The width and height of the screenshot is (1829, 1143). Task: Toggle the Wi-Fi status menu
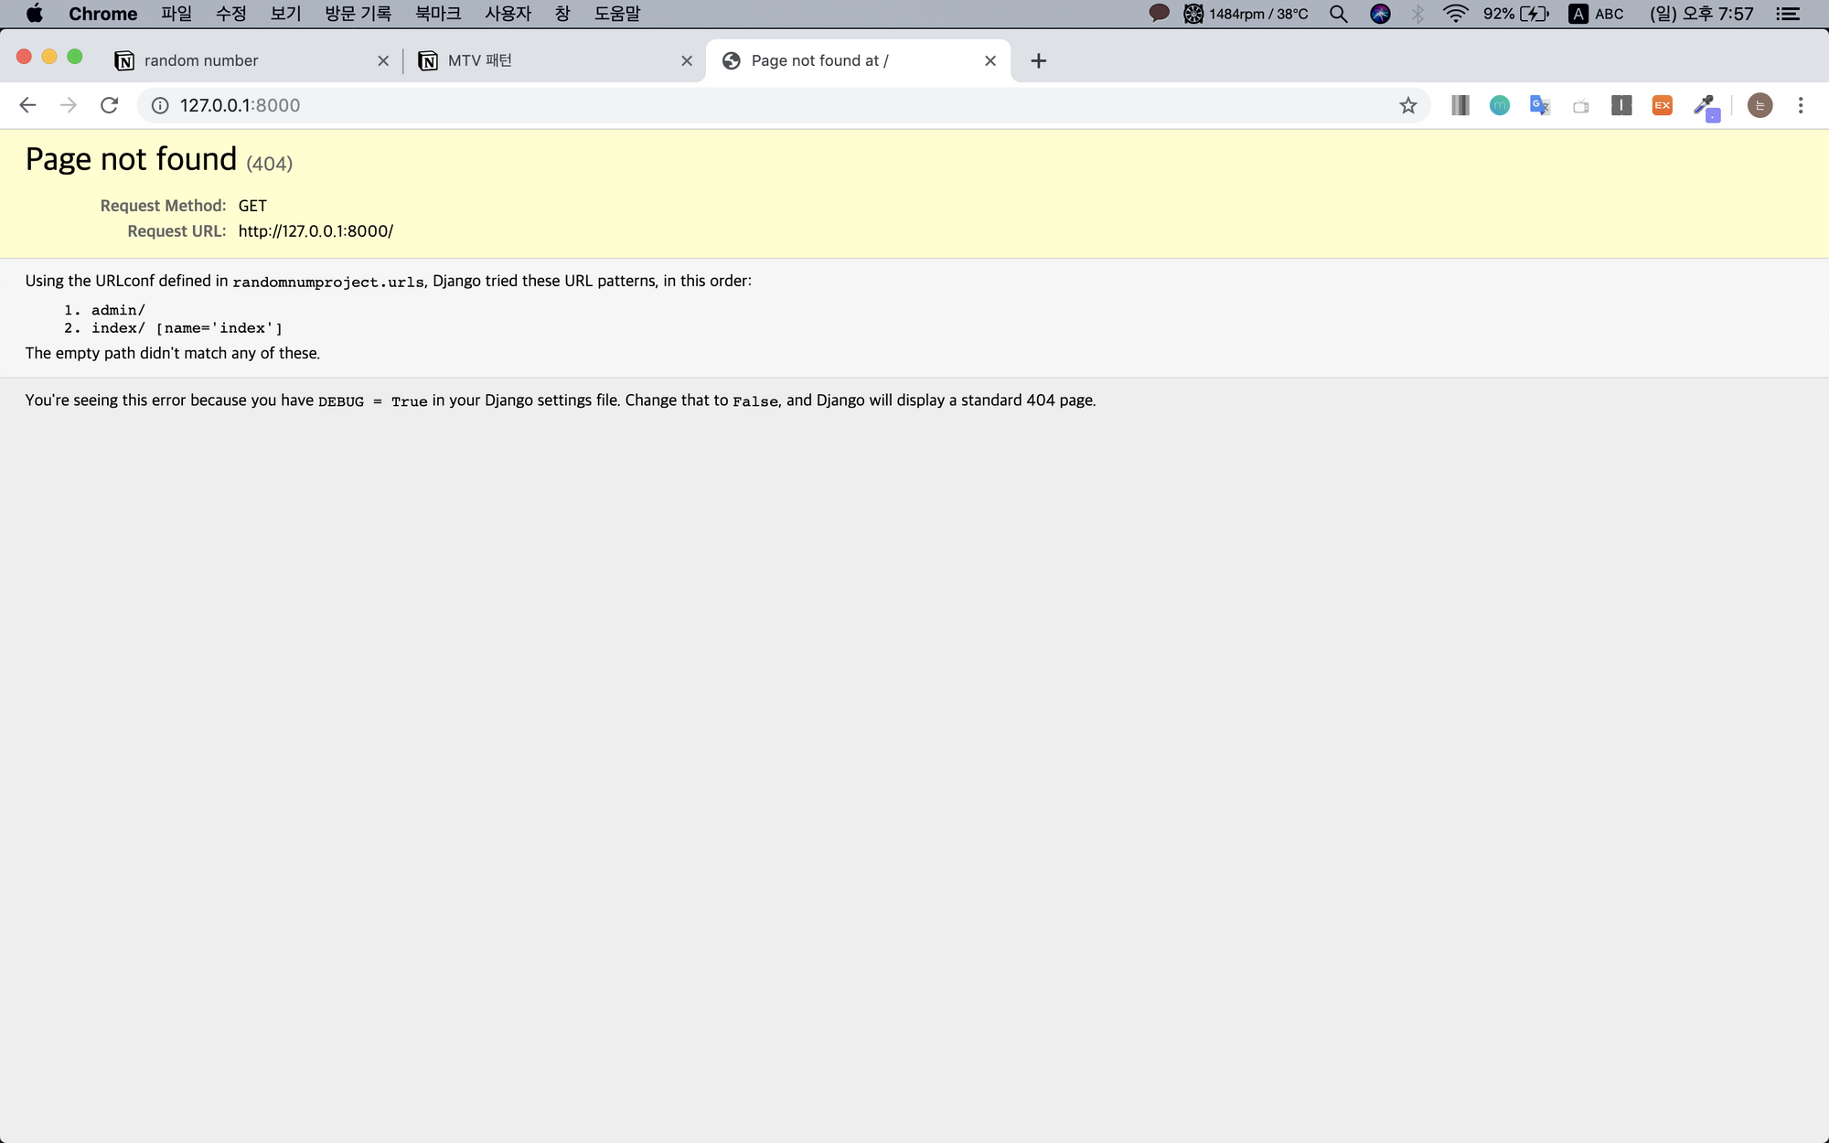[x=1455, y=14]
